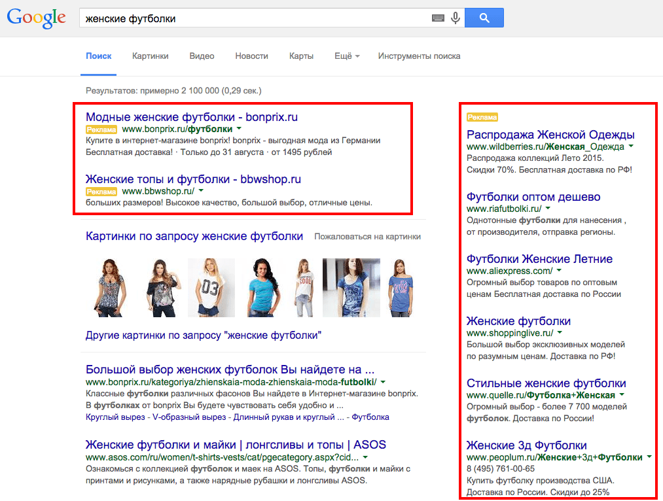
Task: Click Результатов: примерно 2 100 000 text
Action: click(174, 90)
